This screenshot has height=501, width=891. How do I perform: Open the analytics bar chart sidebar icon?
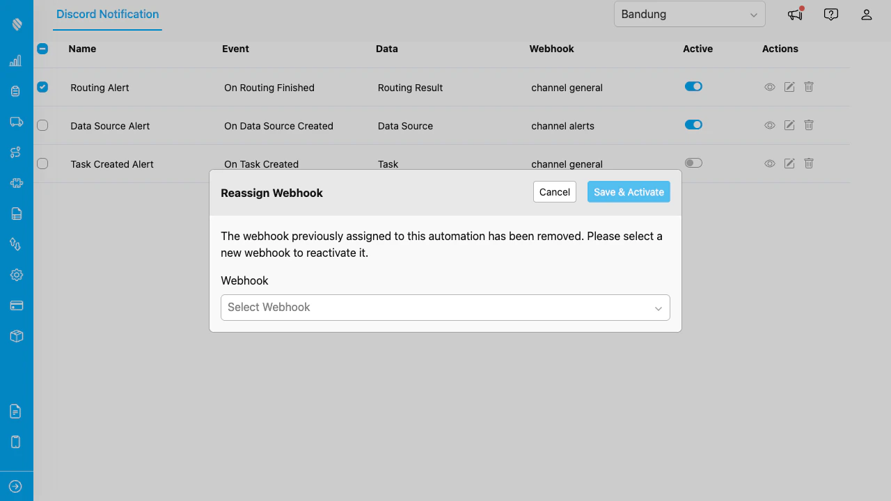click(x=15, y=61)
